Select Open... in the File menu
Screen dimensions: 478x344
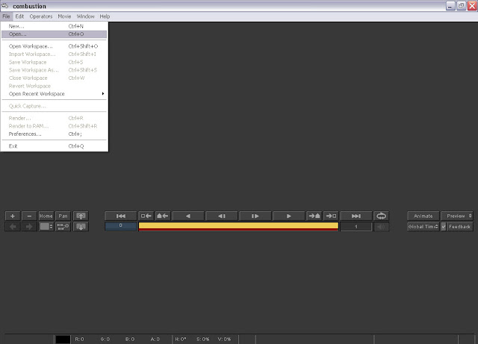click(55, 34)
